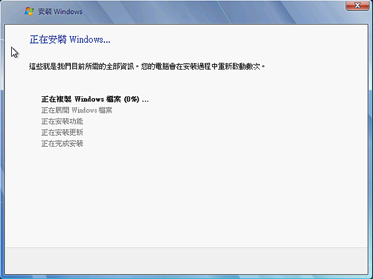Close the 安裝 Windows setup window
This screenshot has height=279, width=373.
[357, 5]
